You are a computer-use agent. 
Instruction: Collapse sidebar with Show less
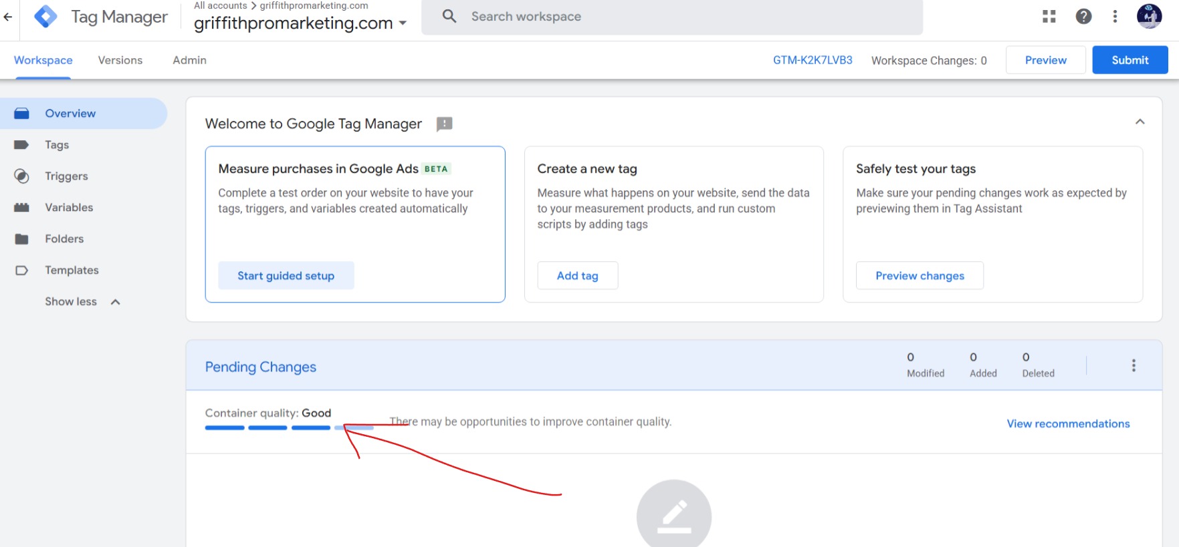click(x=83, y=302)
